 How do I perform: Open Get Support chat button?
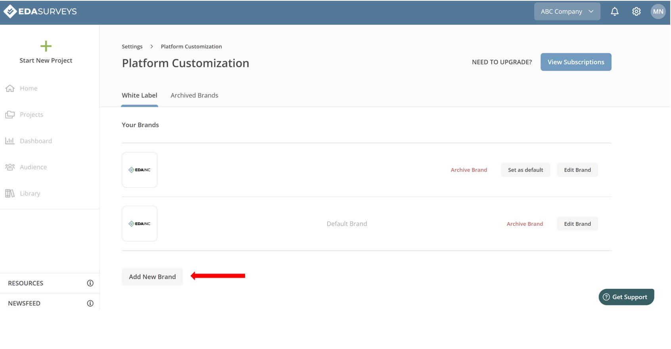click(x=626, y=297)
